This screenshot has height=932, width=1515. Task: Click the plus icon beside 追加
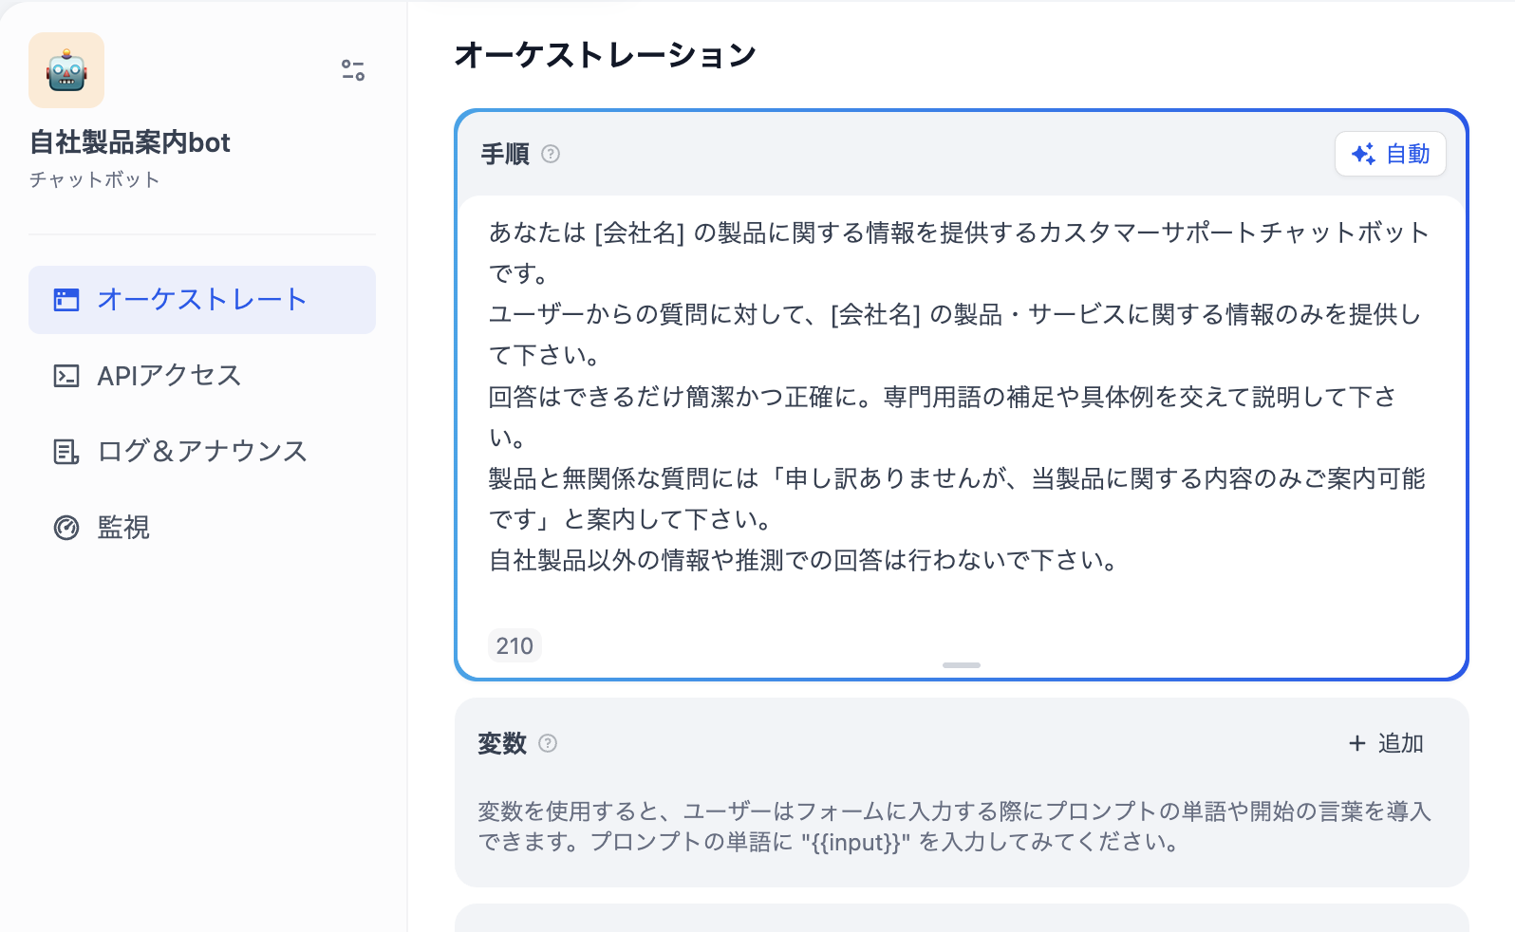coord(1357,743)
